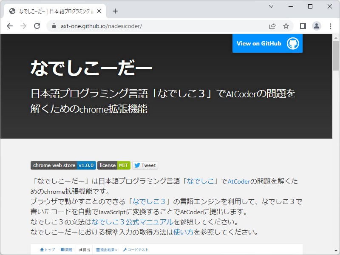Click the GitHub octocat icon on View on GitHub
The image size is (340, 255).
click(294, 43)
